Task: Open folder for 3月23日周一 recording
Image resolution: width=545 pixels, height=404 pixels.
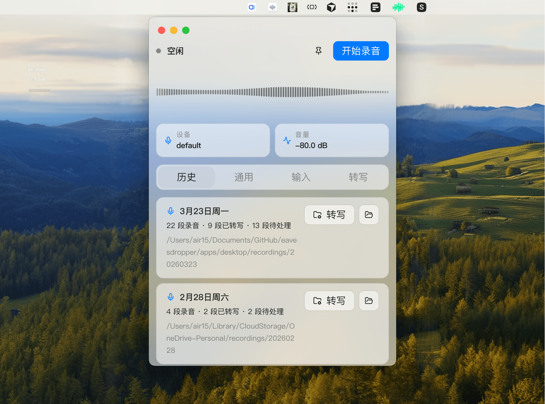Action: [x=369, y=215]
